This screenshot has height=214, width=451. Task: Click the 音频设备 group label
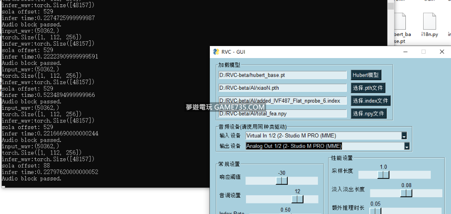point(252,127)
